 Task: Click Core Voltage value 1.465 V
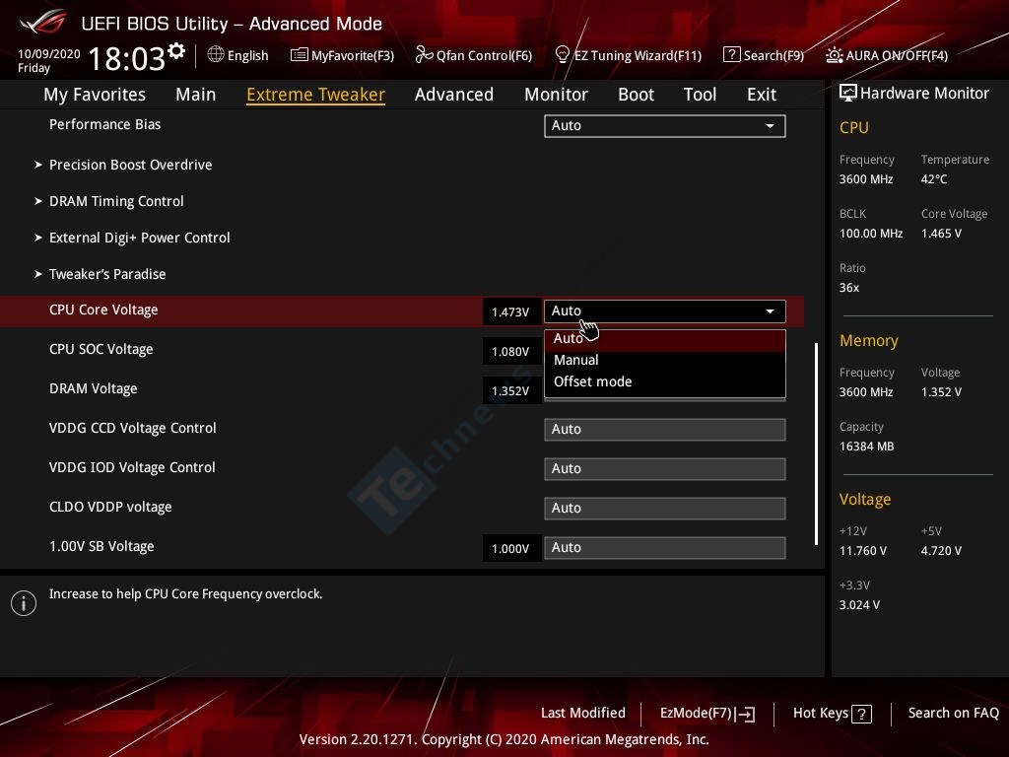pos(941,234)
